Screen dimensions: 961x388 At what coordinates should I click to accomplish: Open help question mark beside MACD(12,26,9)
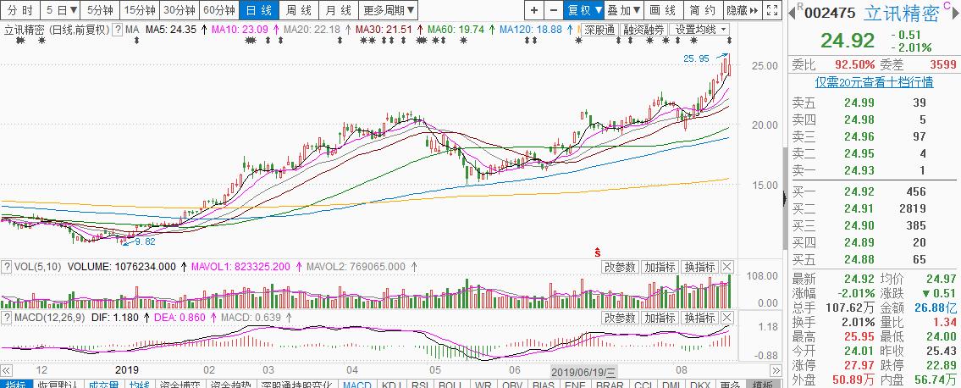pyautogui.click(x=6, y=318)
